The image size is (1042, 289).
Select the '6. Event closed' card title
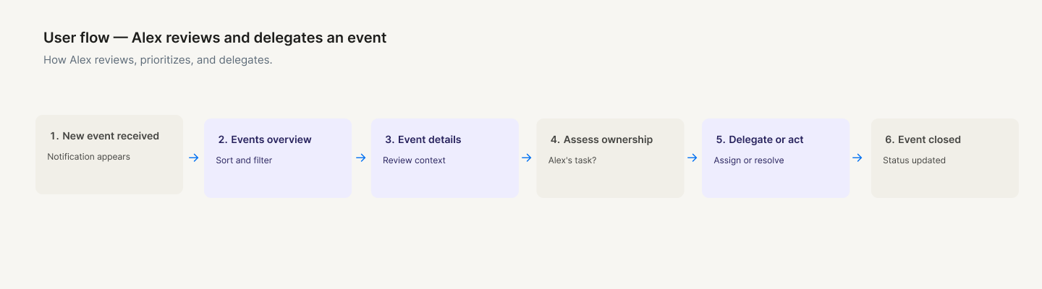tap(923, 139)
